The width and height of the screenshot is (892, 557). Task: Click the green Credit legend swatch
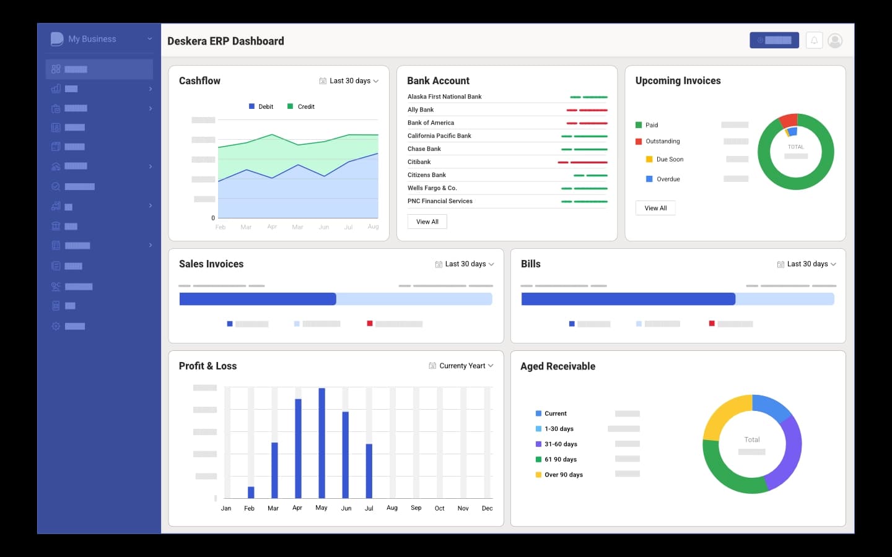(x=290, y=106)
